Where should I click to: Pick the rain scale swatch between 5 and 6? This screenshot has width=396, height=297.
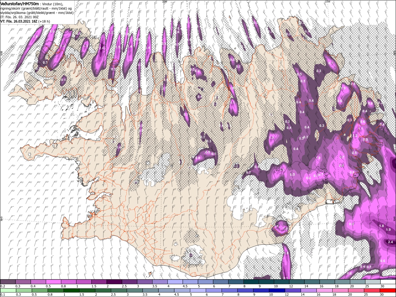(x=198, y=290)
